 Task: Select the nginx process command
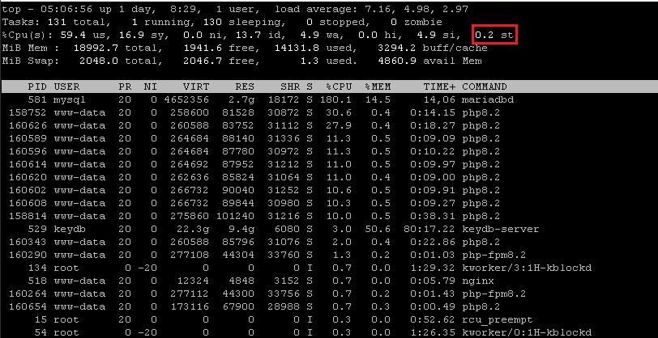[478, 279]
